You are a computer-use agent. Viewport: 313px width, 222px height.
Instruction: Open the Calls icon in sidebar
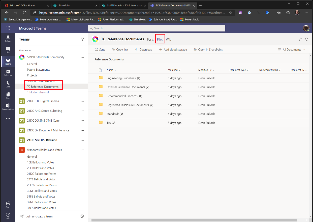(8, 84)
